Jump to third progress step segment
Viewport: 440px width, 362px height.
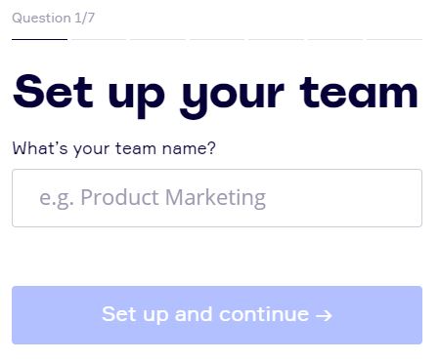(157, 39)
